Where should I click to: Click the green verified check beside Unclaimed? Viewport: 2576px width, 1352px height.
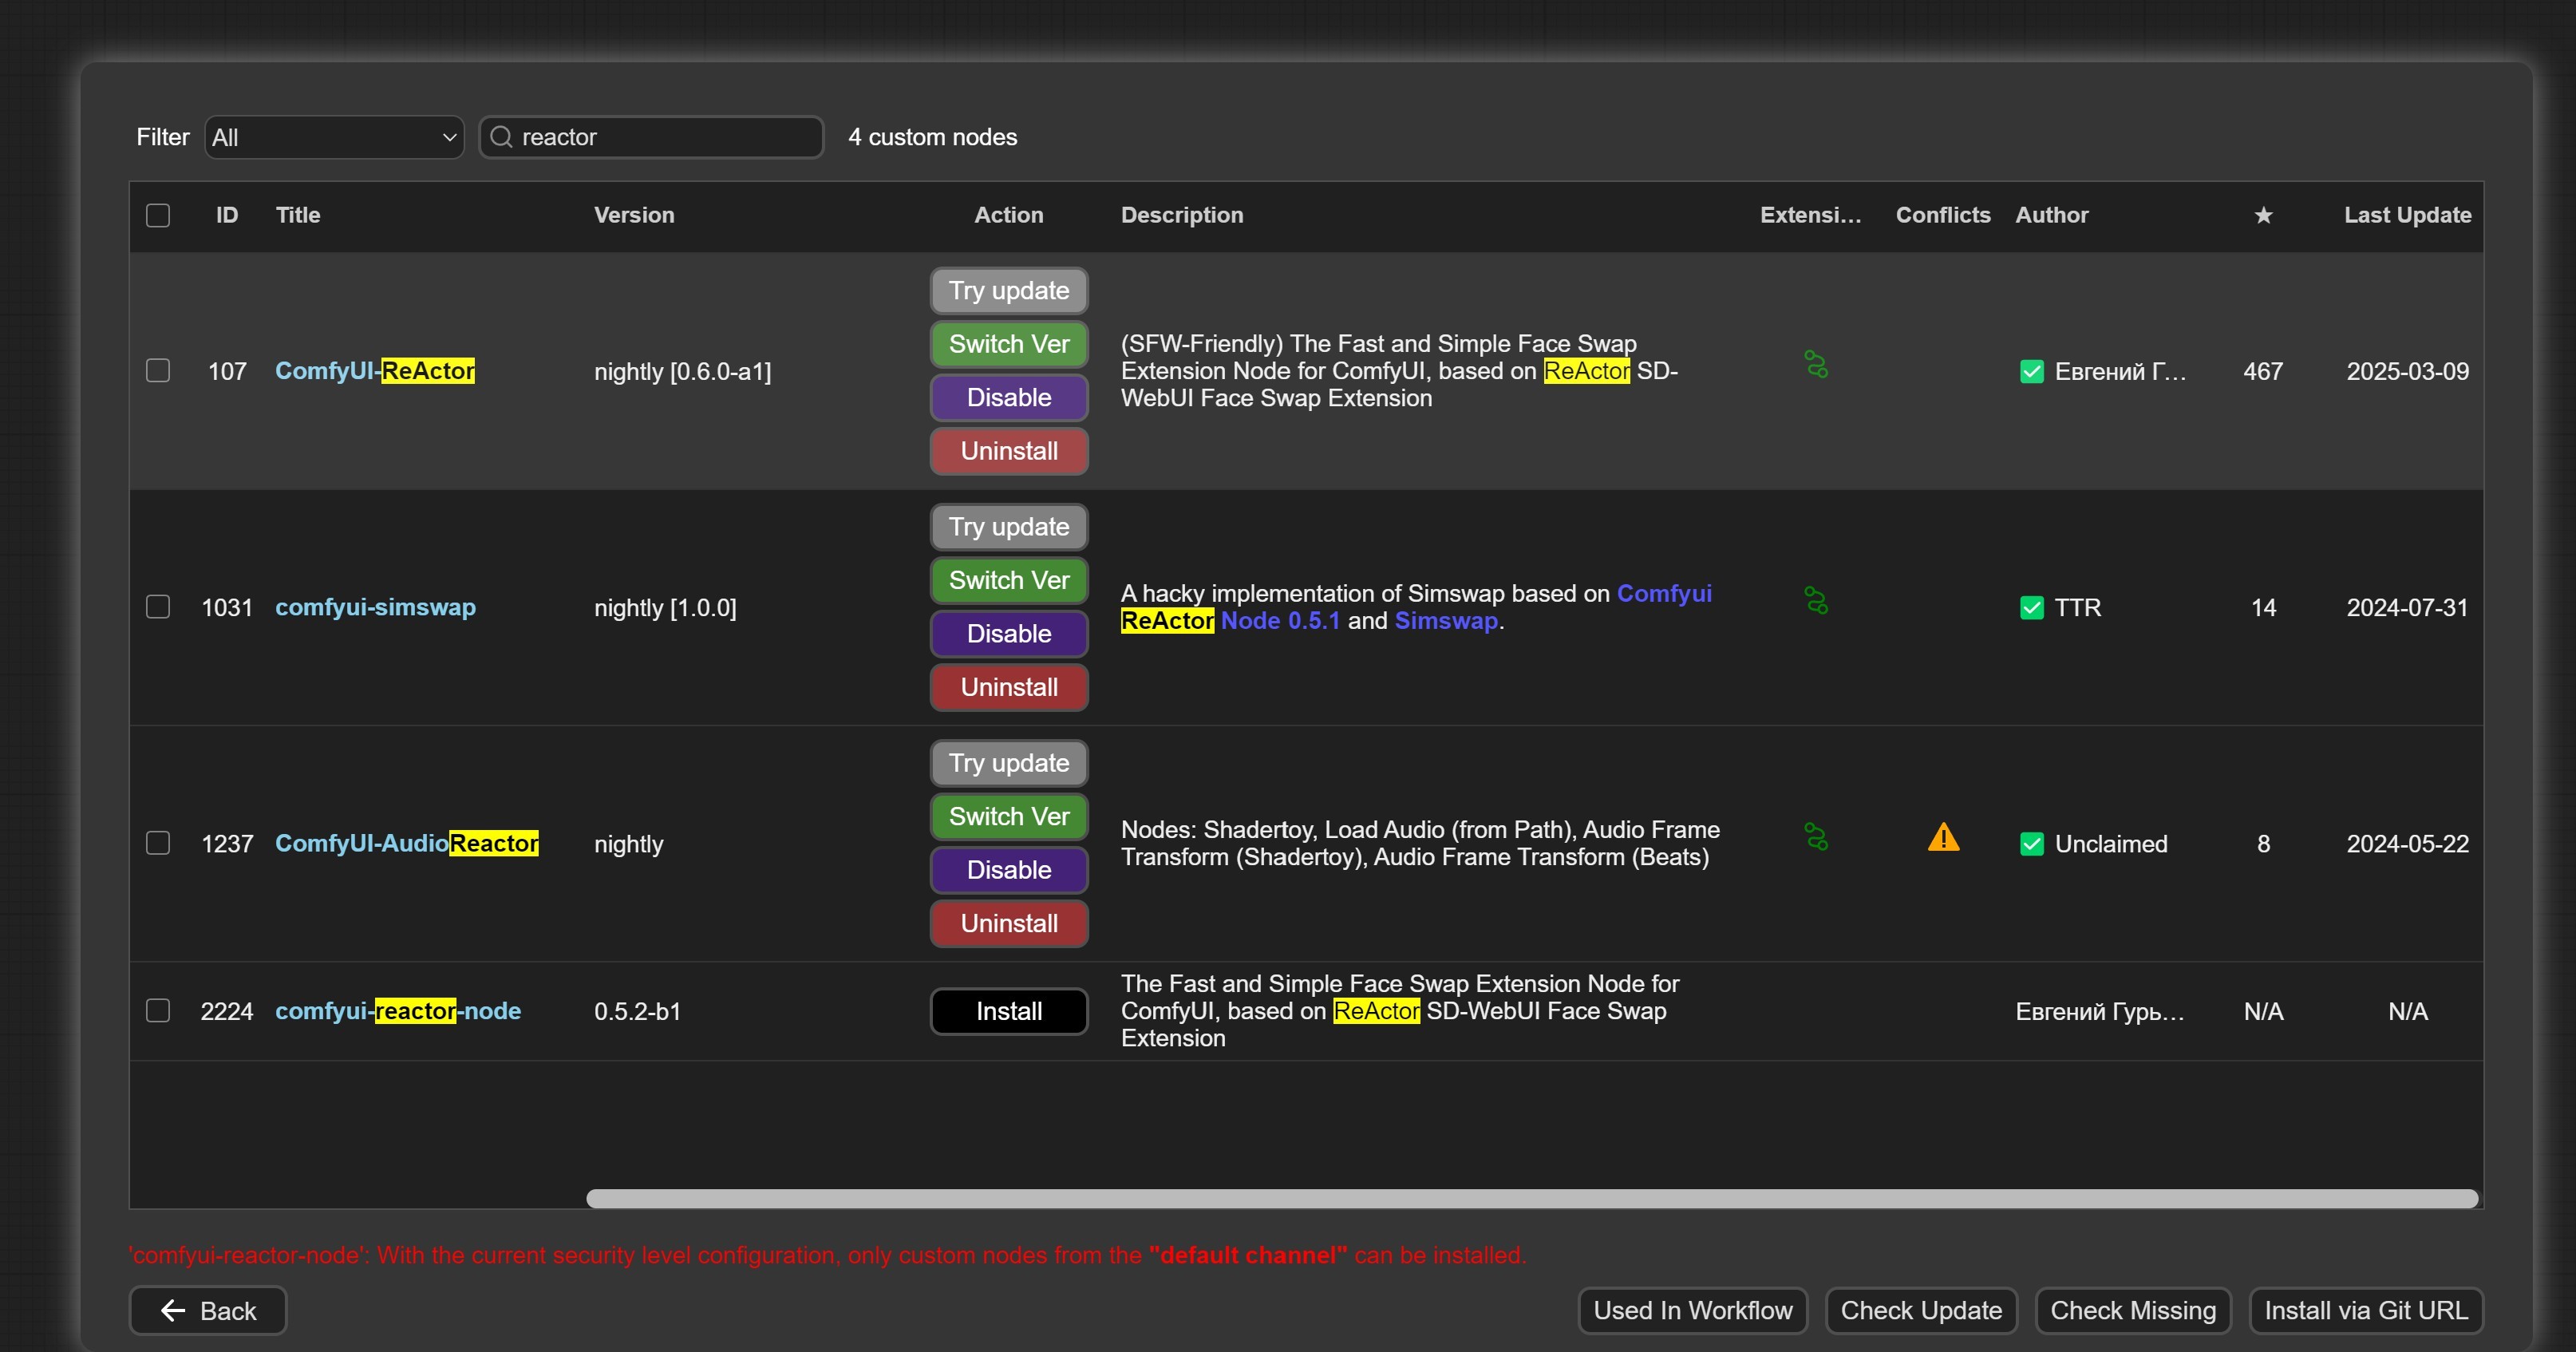pos(2031,844)
